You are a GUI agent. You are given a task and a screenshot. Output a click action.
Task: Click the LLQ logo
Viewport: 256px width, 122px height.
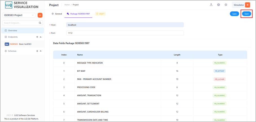(x=8, y=5)
